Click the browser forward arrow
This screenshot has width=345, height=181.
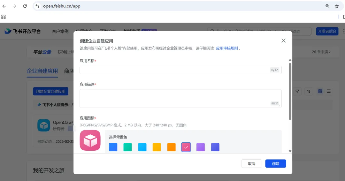pos(14,6)
